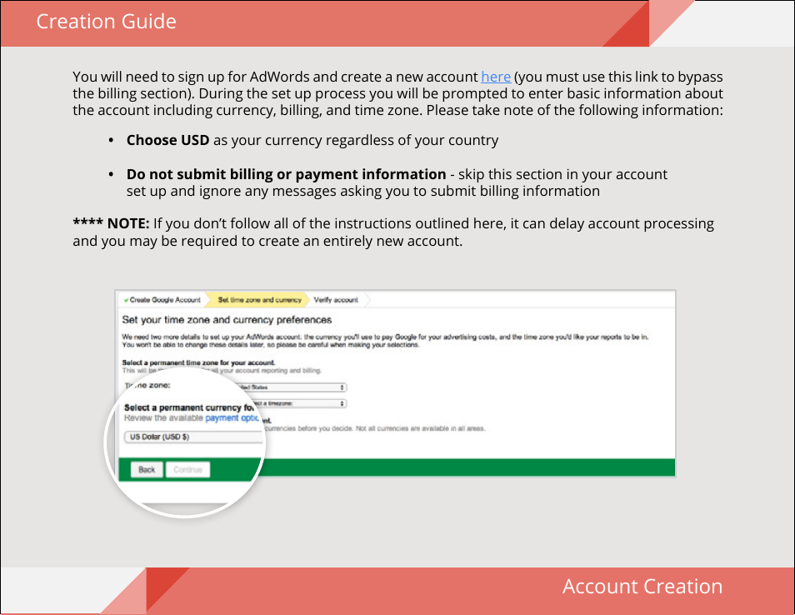Image resolution: width=795 pixels, height=615 pixels.
Task: Click the payment options link
Action: pos(232,418)
